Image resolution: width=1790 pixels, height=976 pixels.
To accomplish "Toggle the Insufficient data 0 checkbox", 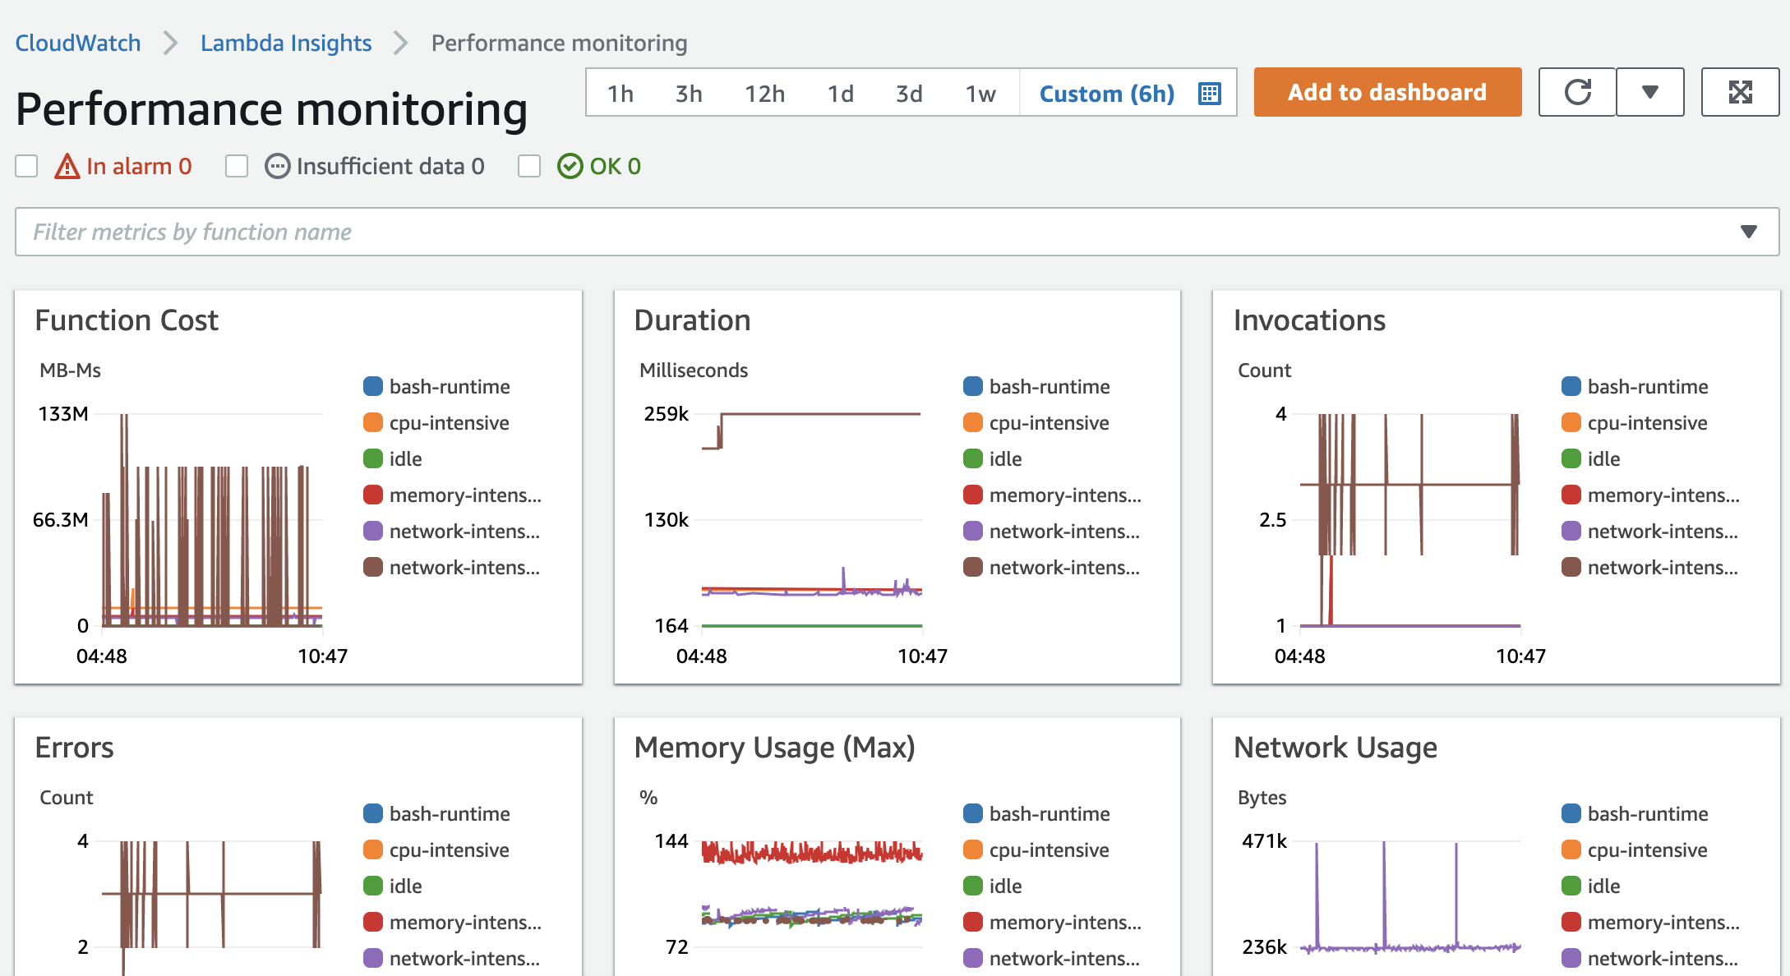I will (237, 167).
